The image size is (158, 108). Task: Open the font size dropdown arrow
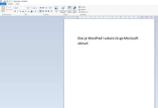click(32, 8)
